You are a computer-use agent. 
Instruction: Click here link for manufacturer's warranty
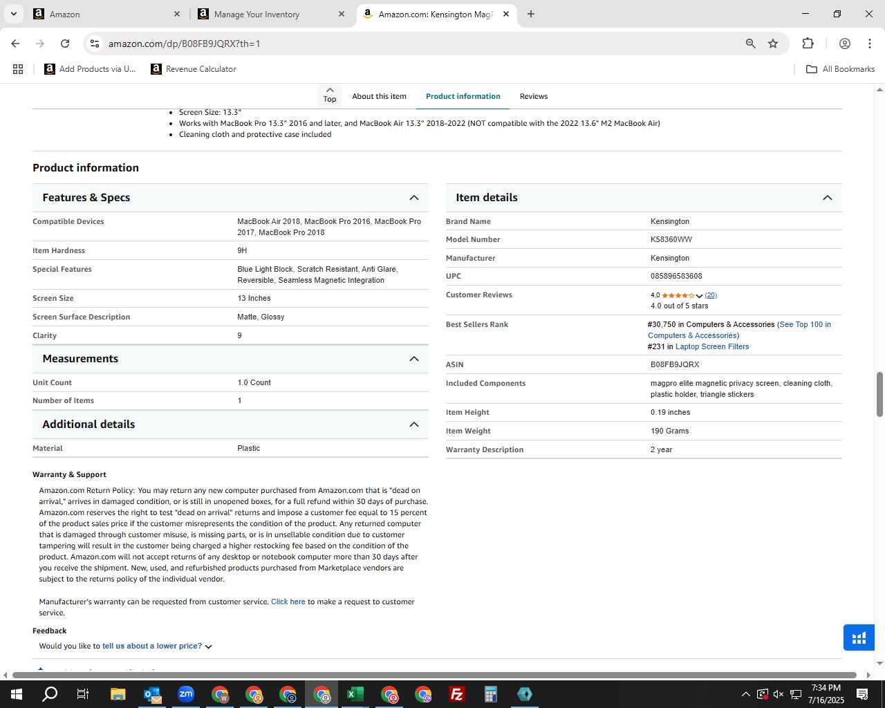click(x=288, y=602)
